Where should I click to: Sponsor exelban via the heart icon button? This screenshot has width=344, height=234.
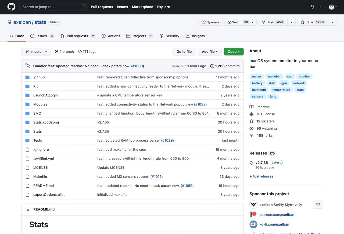(318, 205)
